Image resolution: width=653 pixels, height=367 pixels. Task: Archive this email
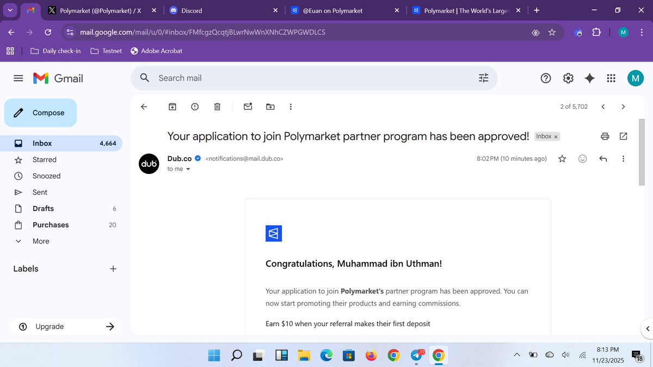pos(172,107)
